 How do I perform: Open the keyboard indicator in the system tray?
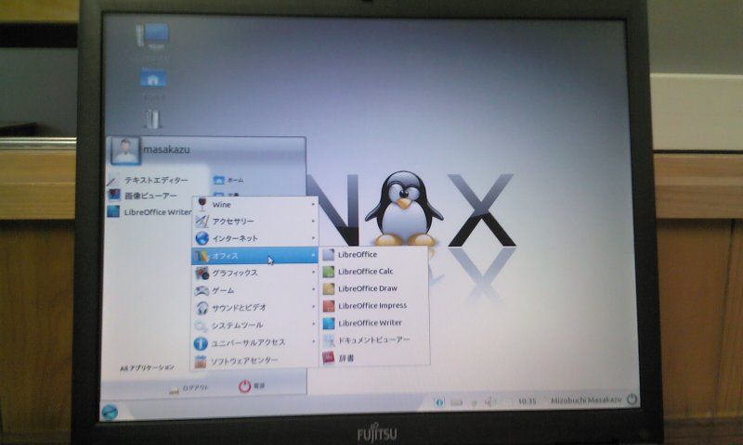click(456, 402)
